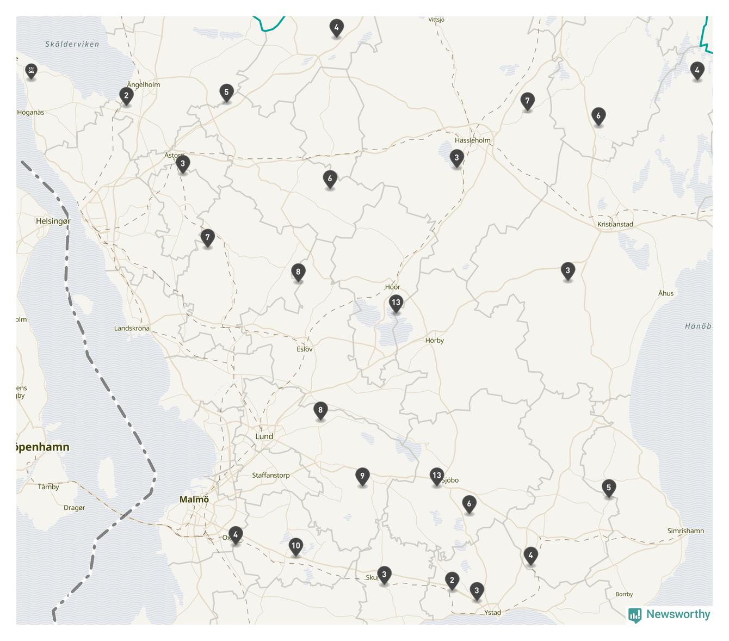
Task: Click the 13 marker beside Sjöbo
Action: click(x=436, y=476)
